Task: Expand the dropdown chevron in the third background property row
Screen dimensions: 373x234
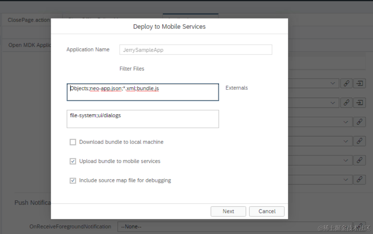Action: point(346,122)
